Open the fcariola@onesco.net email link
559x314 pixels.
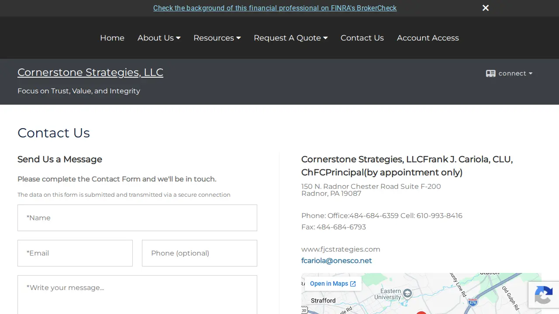[x=336, y=261]
